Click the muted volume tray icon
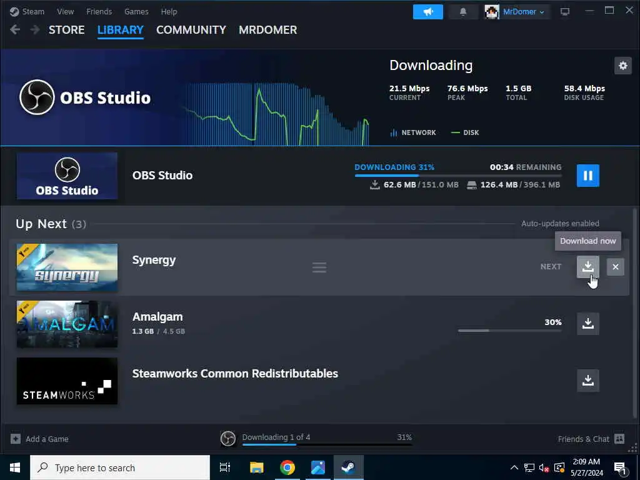640x480 pixels. click(x=544, y=467)
